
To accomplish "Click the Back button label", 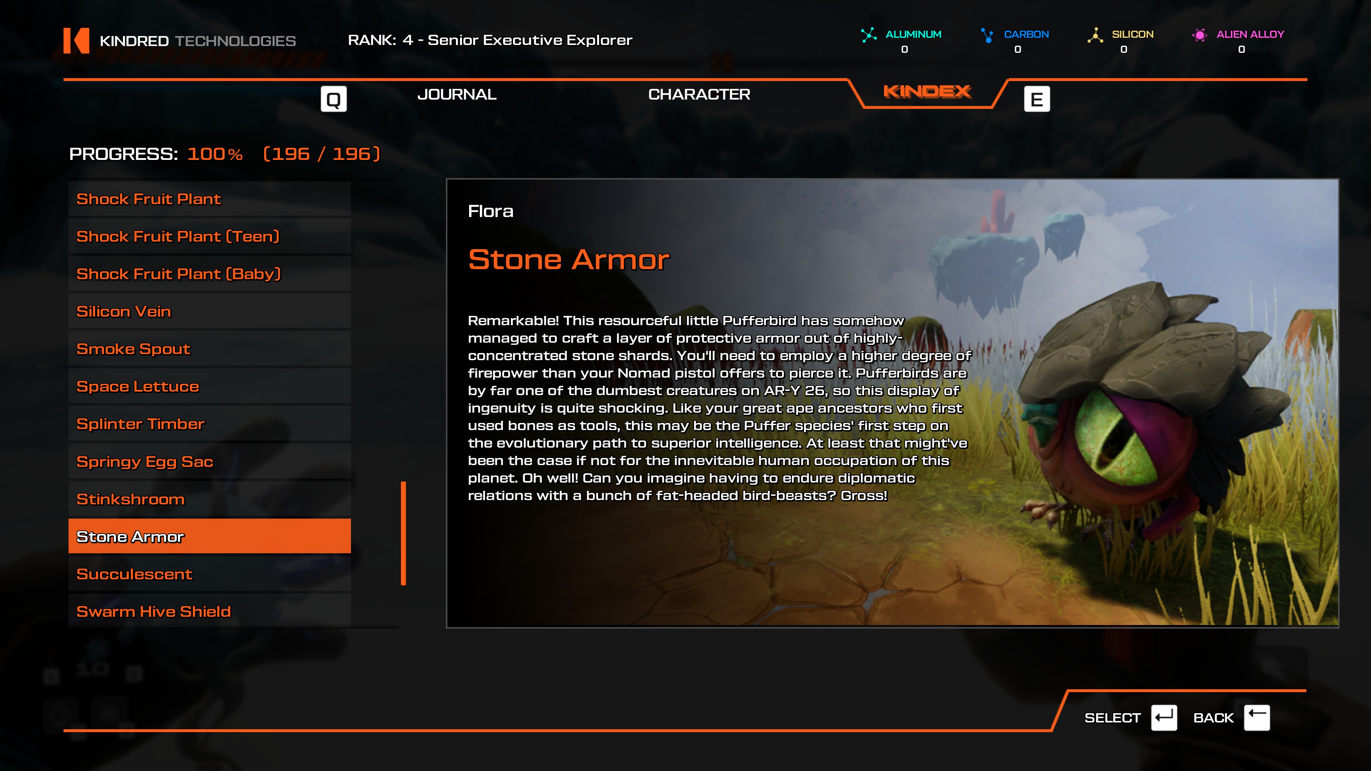I will tap(1213, 718).
